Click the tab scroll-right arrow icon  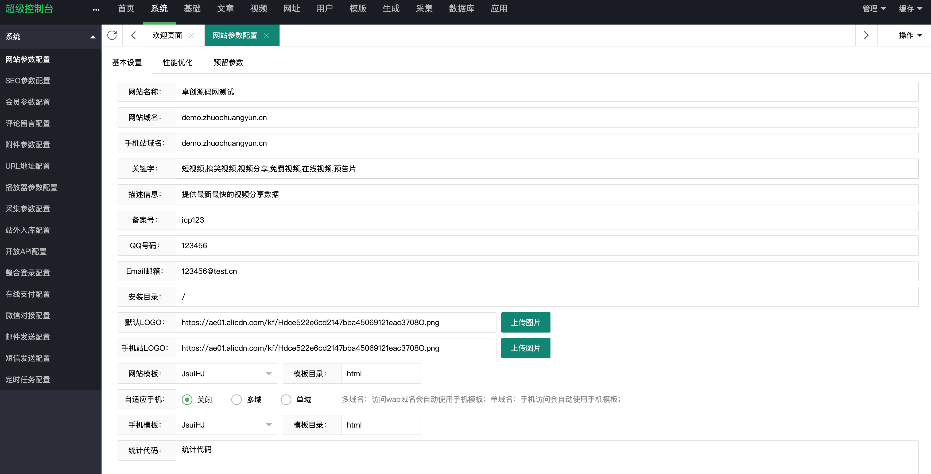coord(866,35)
